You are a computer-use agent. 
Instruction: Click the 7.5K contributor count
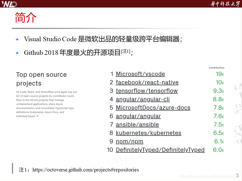219,124
